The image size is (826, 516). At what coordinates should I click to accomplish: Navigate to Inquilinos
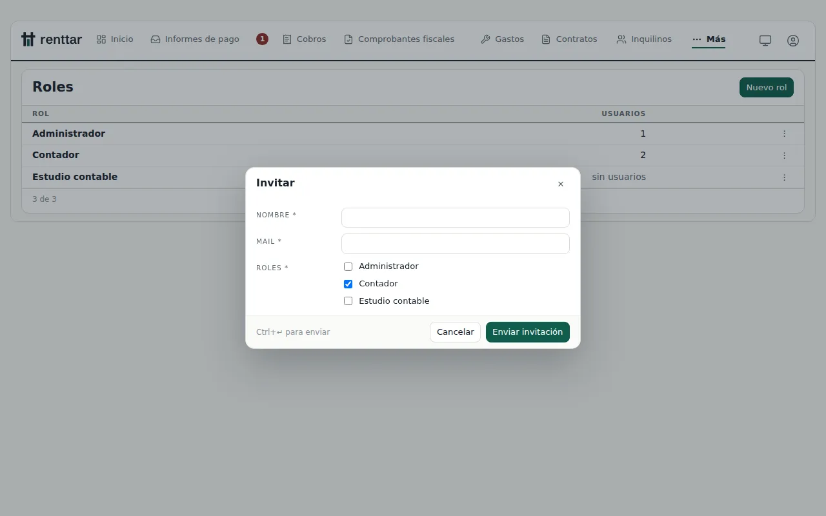click(644, 39)
